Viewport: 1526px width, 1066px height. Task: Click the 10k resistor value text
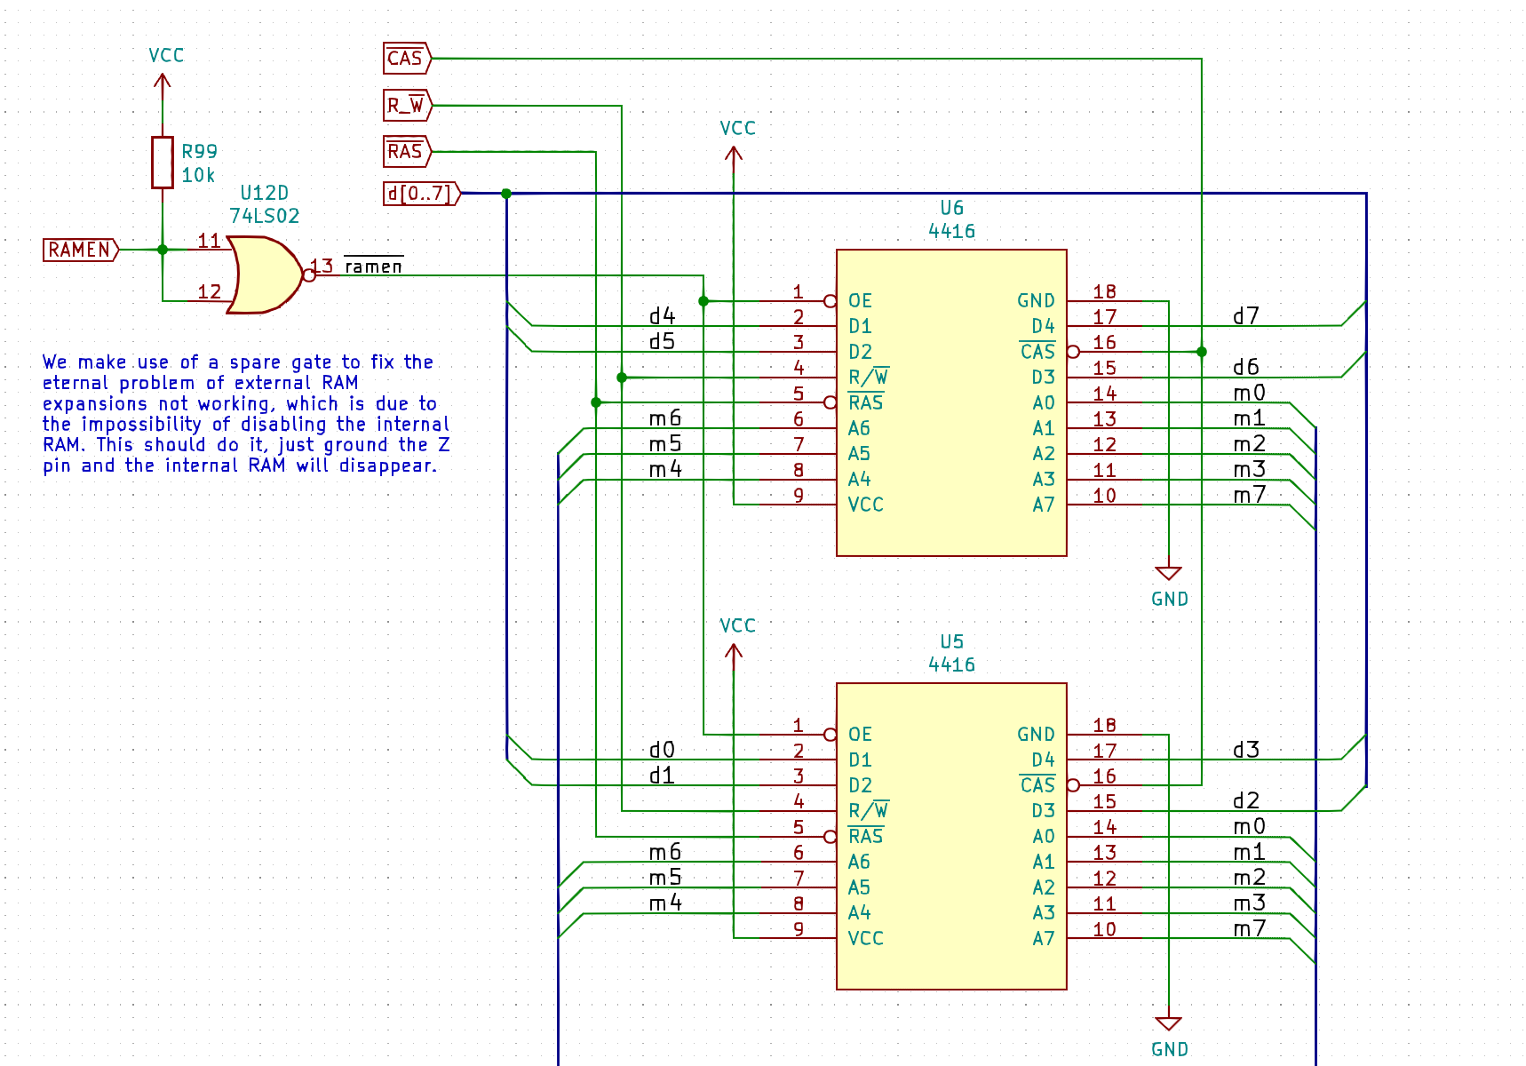(198, 175)
